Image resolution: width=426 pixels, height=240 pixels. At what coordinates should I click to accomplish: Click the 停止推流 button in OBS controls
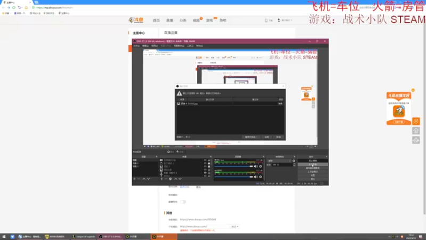(x=313, y=161)
